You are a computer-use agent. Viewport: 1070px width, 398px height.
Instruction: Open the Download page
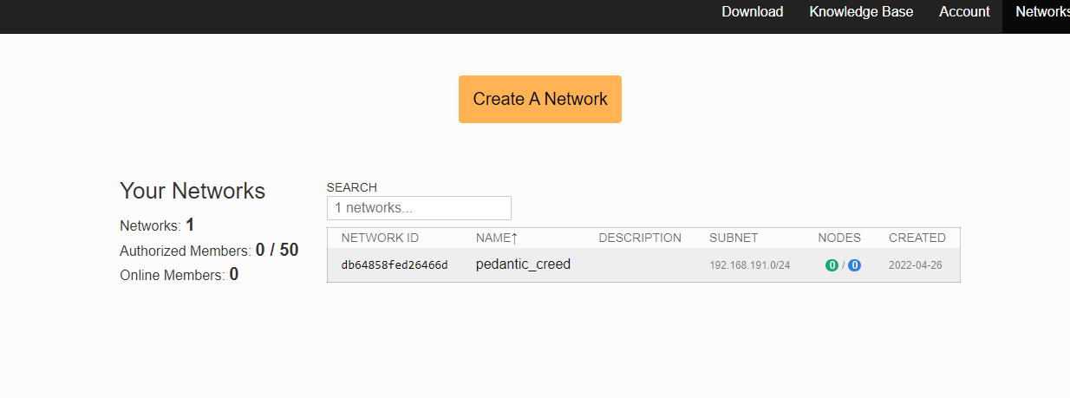(x=752, y=12)
